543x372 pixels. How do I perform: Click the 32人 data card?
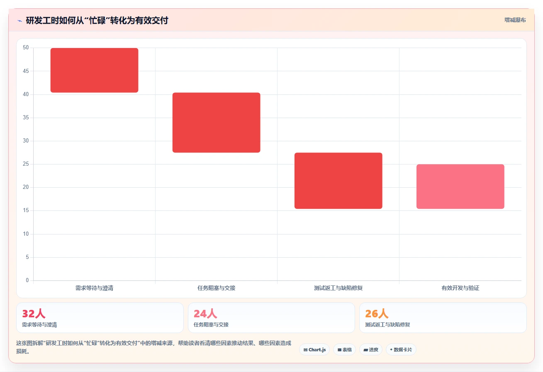100,318
